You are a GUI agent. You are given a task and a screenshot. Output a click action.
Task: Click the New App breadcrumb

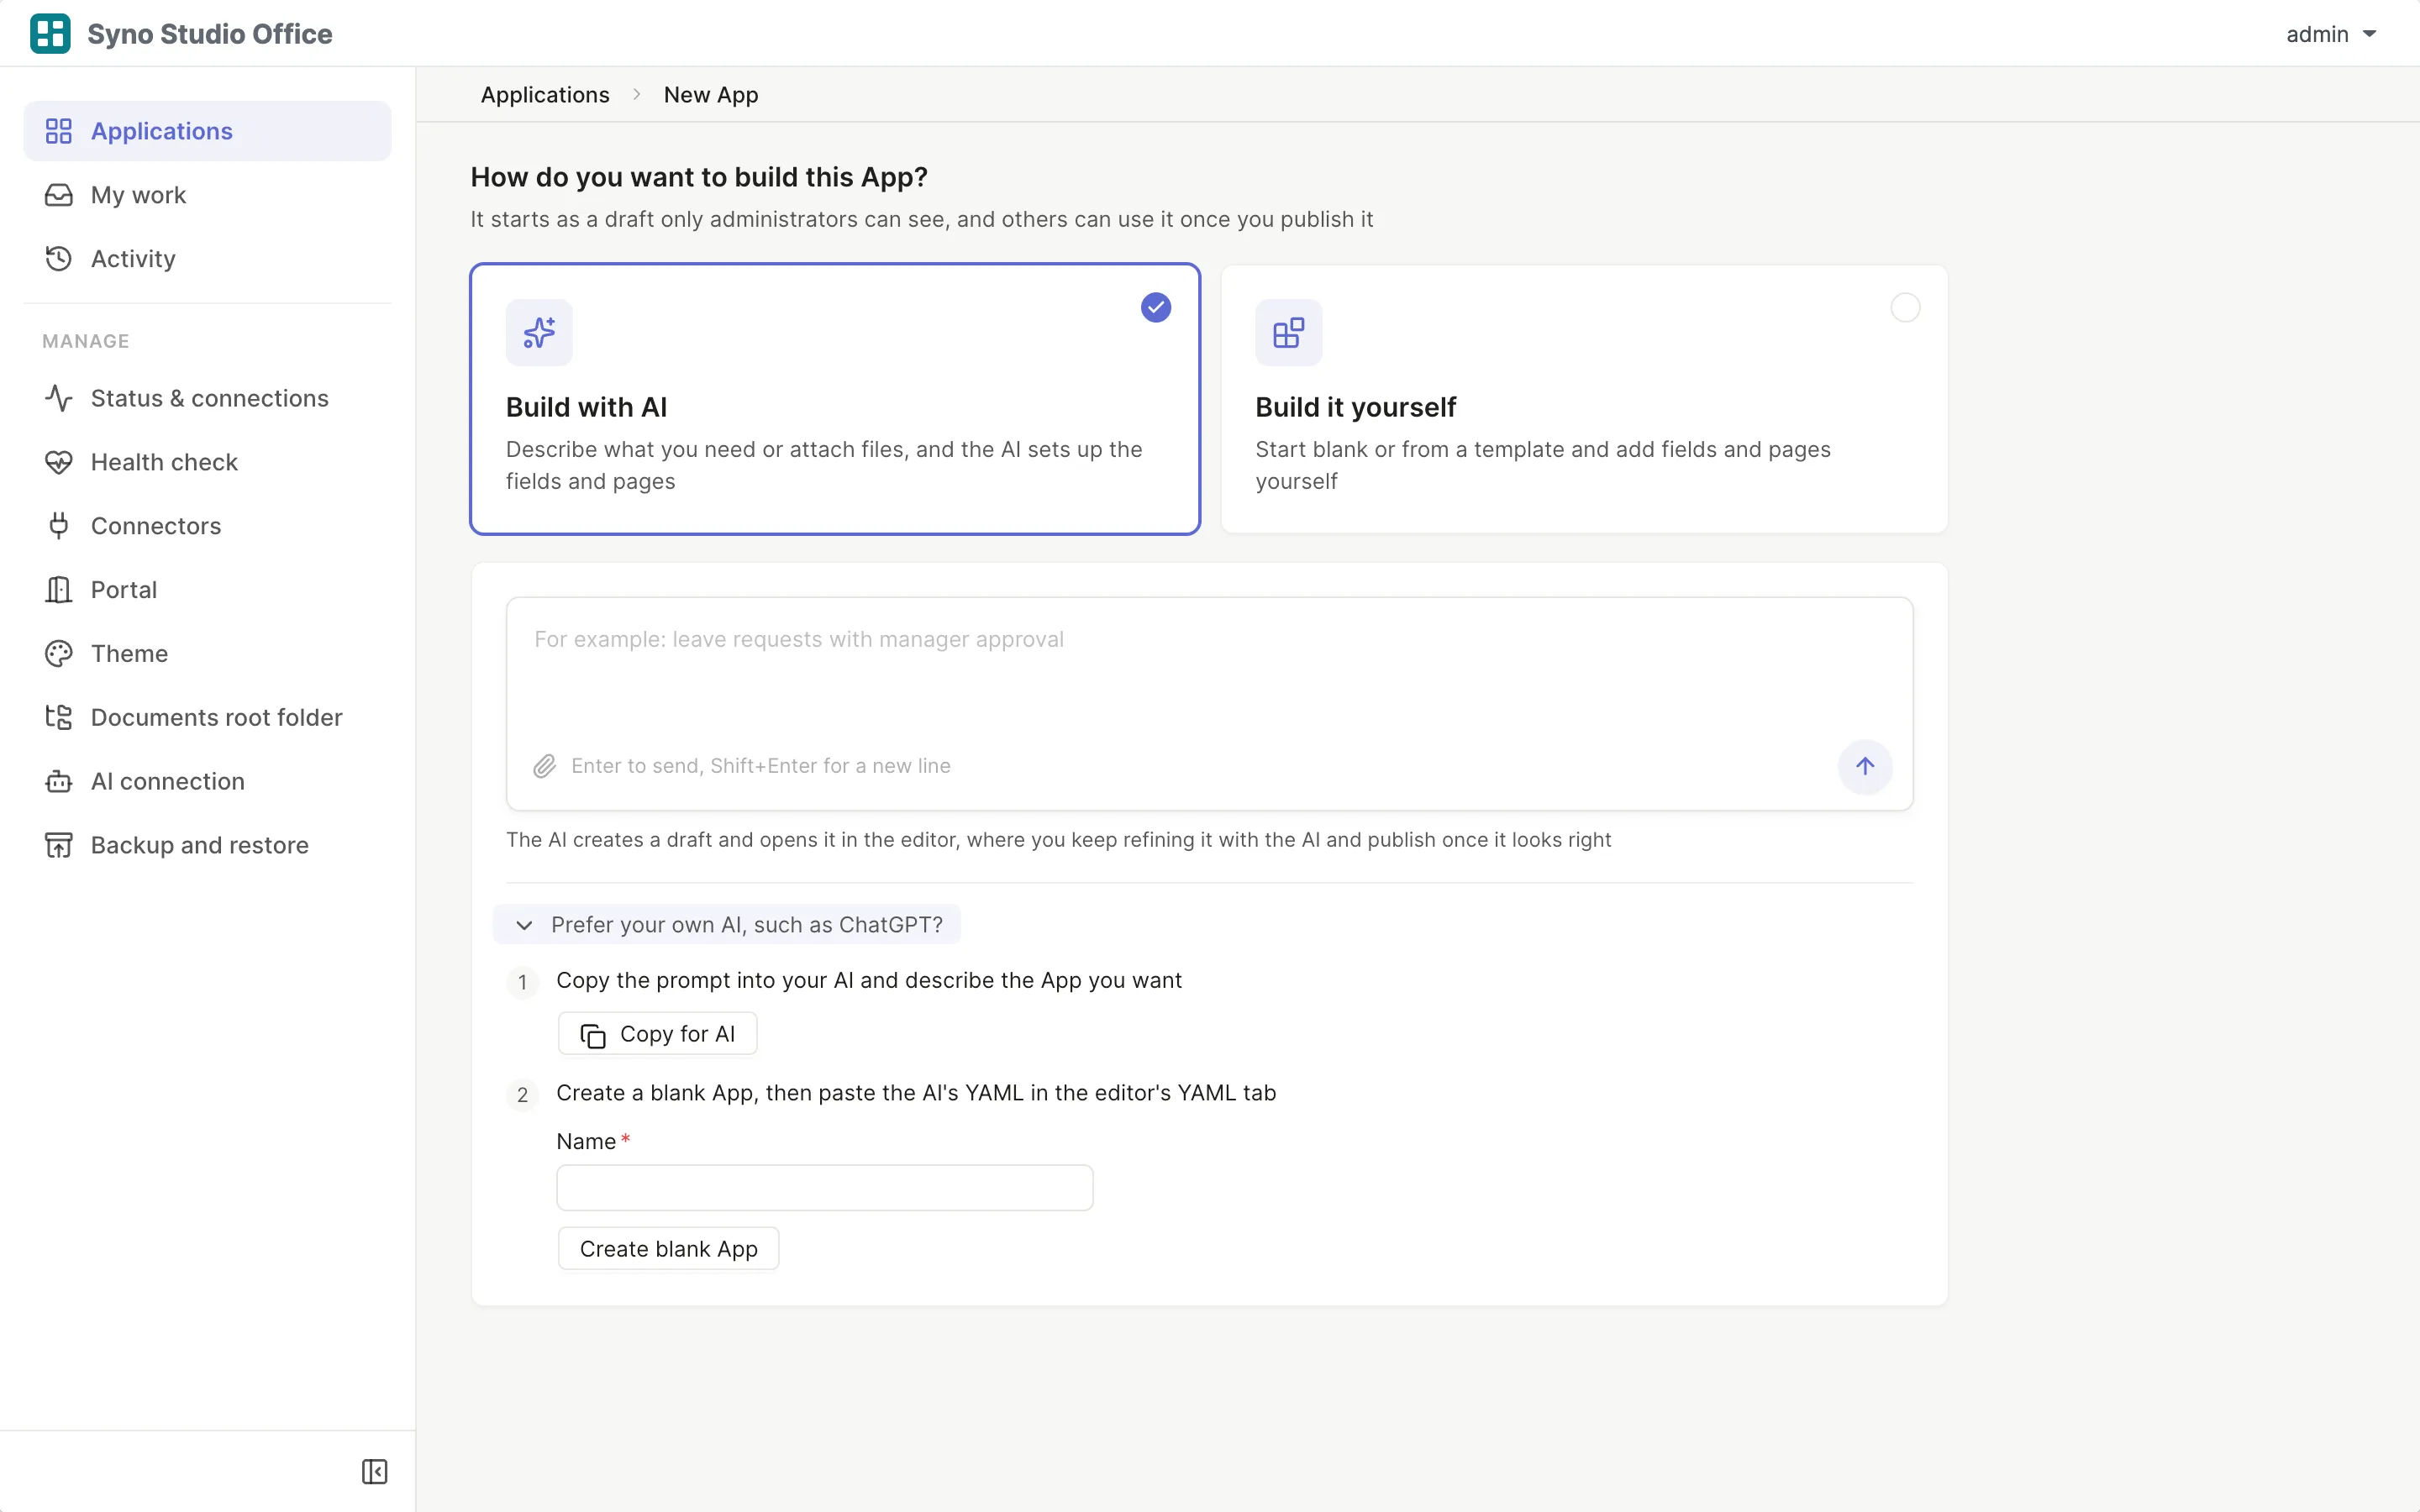(x=711, y=95)
